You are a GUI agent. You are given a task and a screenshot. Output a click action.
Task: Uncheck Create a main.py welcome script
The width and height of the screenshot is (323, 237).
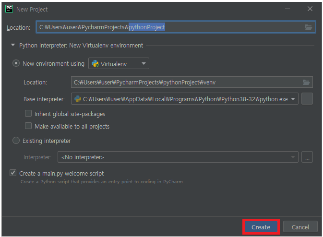[x=13, y=173]
